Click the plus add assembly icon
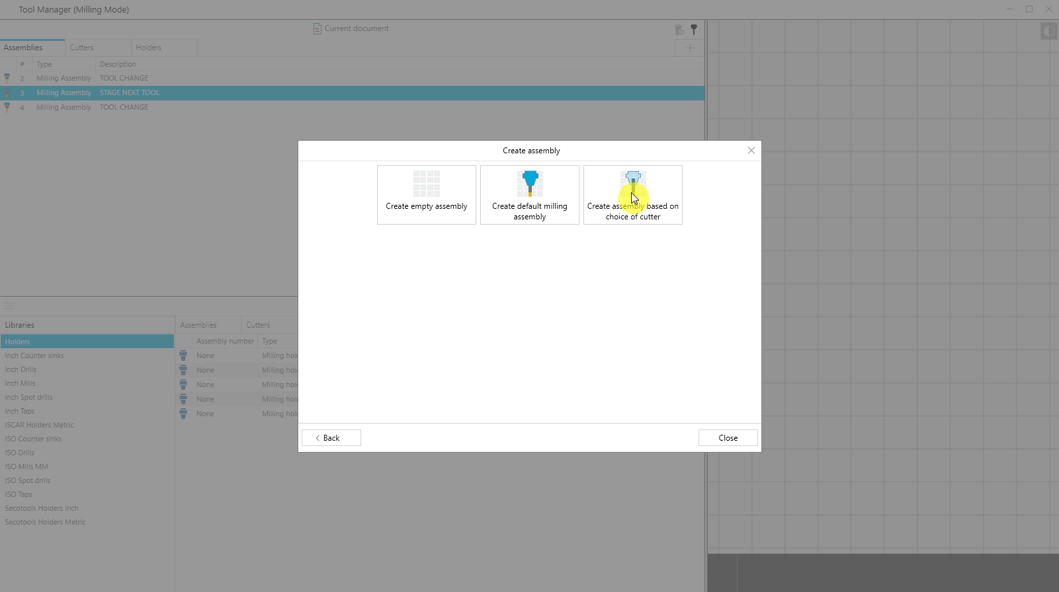 (690, 48)
